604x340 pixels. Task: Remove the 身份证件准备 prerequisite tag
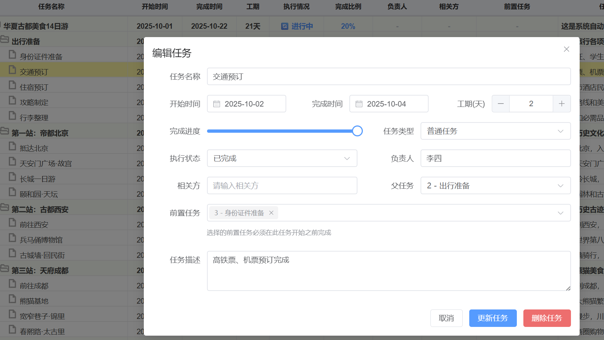pos(271,213)
